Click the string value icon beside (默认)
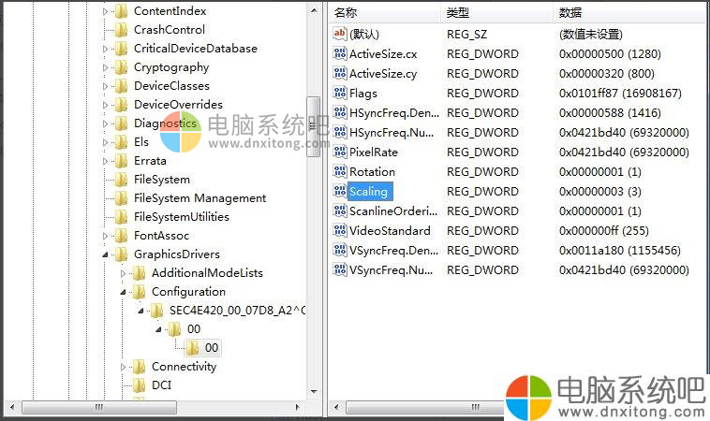 340,34
